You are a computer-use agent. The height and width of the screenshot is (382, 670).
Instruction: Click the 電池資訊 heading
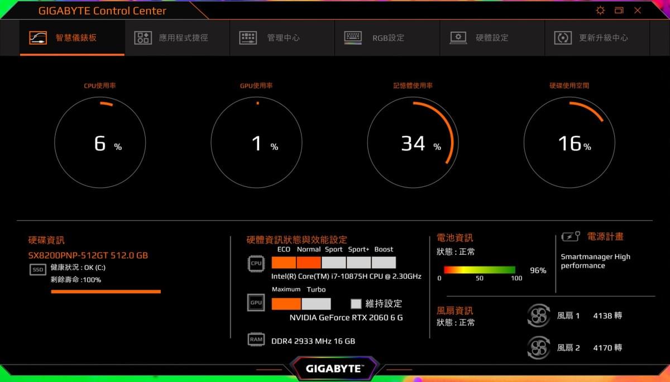click(x=454, y=238)
